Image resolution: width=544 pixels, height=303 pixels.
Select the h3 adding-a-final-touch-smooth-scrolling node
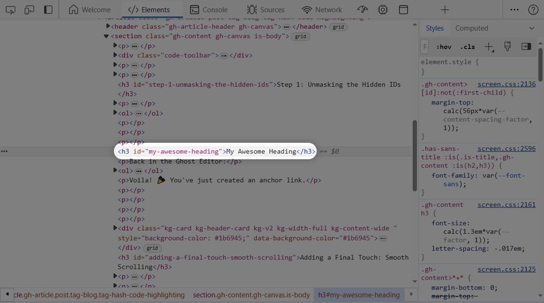coord(263,262)
